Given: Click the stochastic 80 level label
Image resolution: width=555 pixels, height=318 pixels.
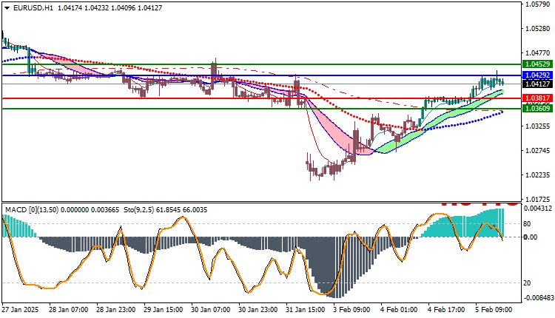Looking at the screenshot, I should pyautogui.click(x=527, y=224).
